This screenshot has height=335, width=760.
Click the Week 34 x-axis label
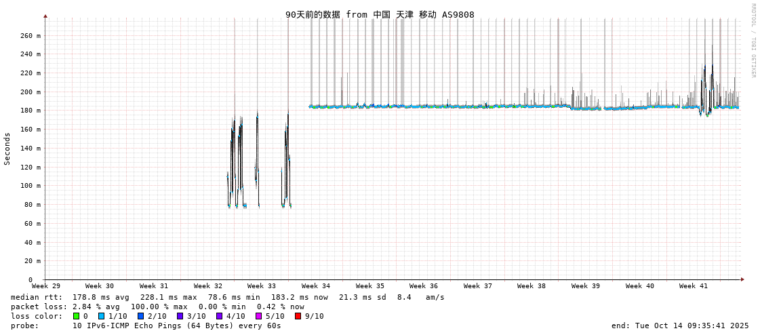(316, 286)
